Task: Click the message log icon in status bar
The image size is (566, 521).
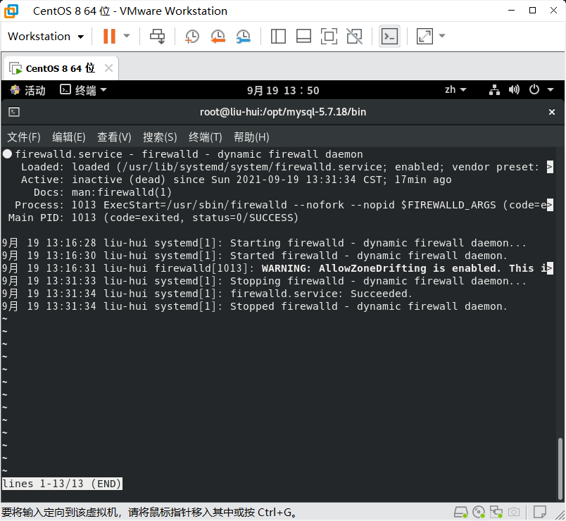Action: (540, 512)
